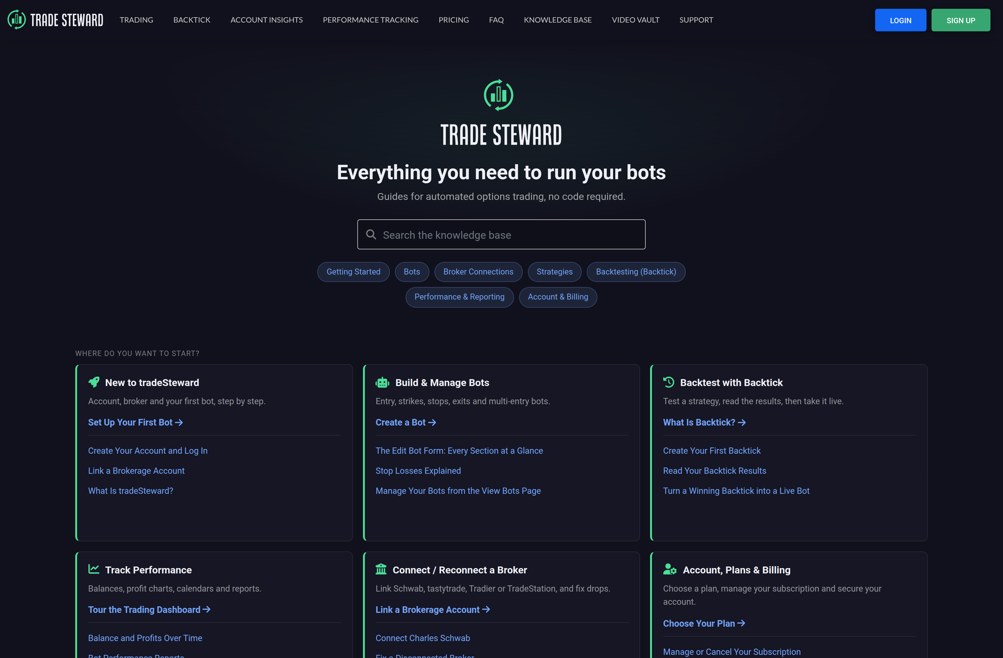Select the Broker Connections category pill
The width and height of the screenshot is (1003, 658).
click(478, 272)
